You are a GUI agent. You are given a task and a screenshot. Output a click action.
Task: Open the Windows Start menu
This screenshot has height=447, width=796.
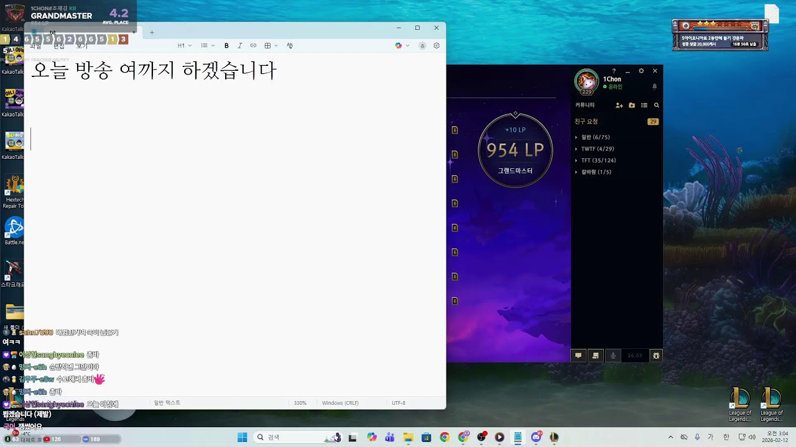click(x=243, y=437)
